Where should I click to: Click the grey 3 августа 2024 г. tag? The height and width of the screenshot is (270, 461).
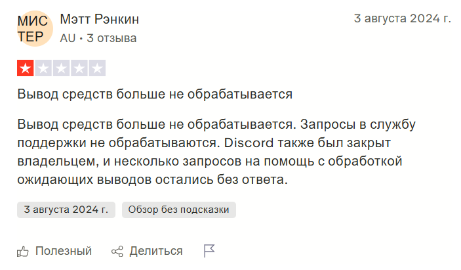[x=66, y=210]
